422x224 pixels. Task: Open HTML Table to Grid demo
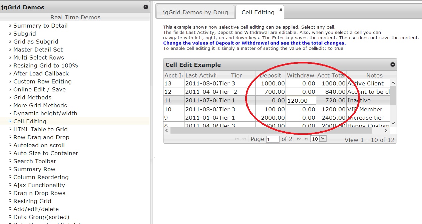point(40,129)
